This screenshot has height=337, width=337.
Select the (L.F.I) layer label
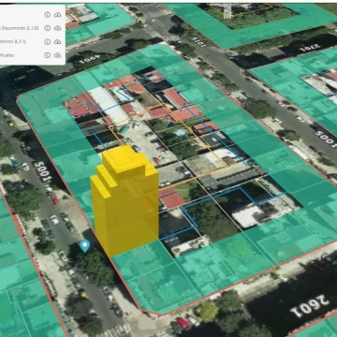point(13,41)
